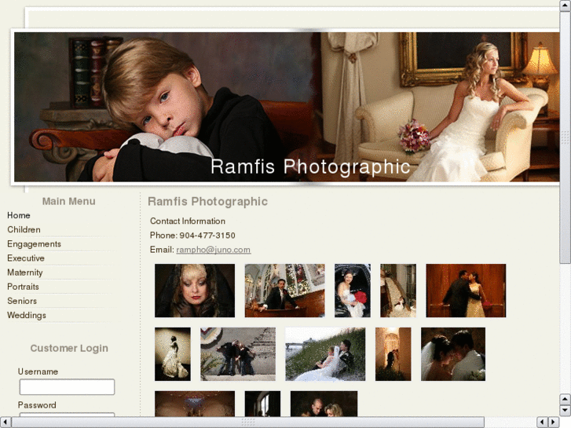This screenshot has width=571, height=428.
Task: Click the Contact Information text
Action: [x=188, y=221]
